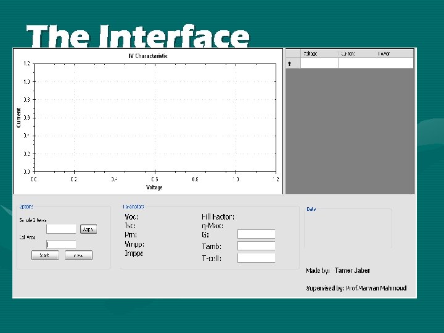Select the asterisk new-row header in the table
This screenshot has height=333, width=444.
[x=293, y=64]
